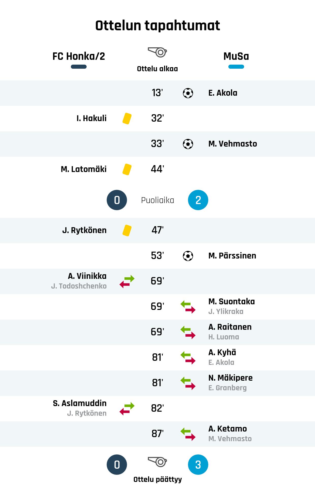Click the yellow card next to J. Rytkönen
This screenshot has height=488, width=315.
pos(127,231)
